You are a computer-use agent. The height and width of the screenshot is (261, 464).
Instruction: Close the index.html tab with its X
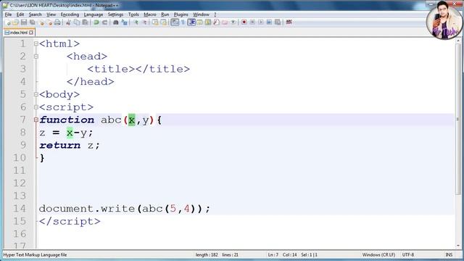point(31,33)
